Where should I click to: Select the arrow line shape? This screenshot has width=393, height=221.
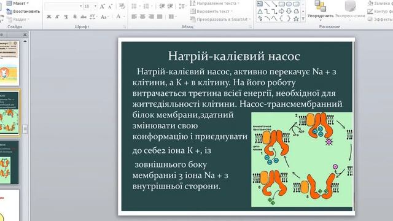coord(274,4)
